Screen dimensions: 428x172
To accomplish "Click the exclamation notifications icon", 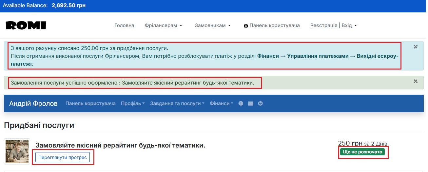I will (x=241, y=103).
